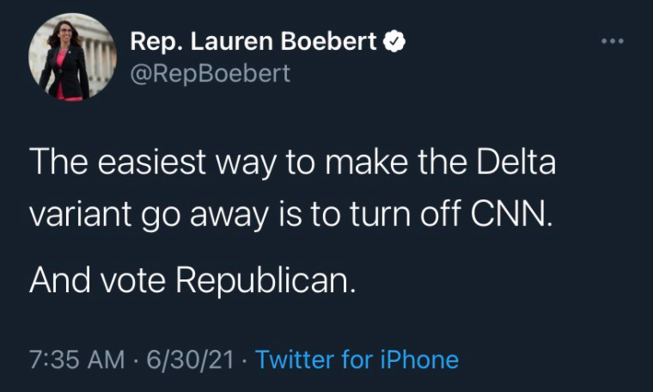
Task: Click the line "And vote Republican."
Action: (x=192, y=279)
